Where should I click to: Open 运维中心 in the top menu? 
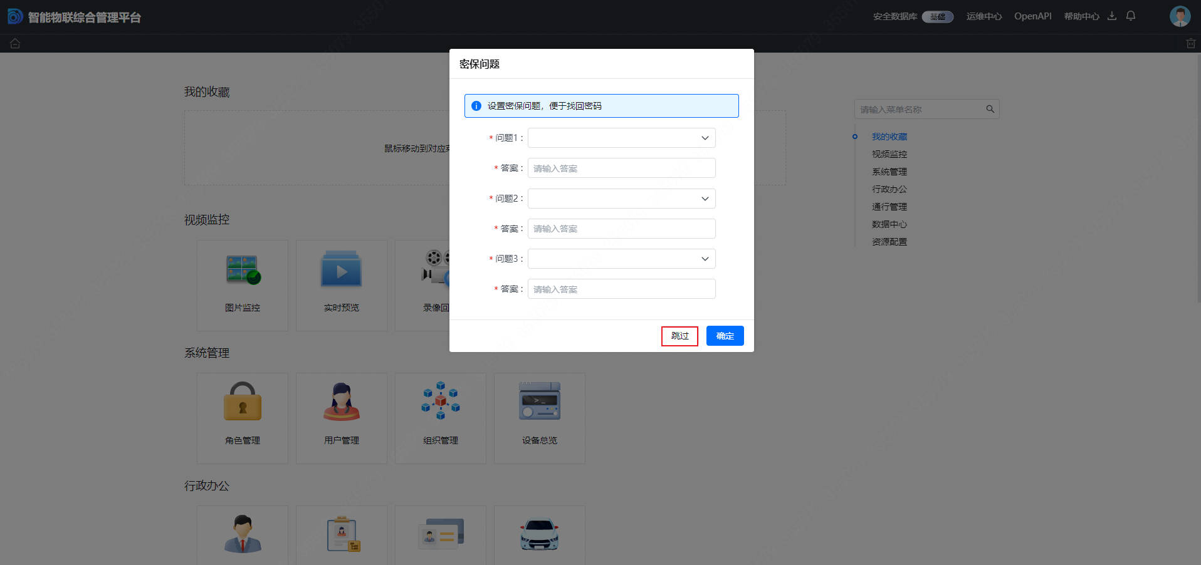(x=983, y=16)
